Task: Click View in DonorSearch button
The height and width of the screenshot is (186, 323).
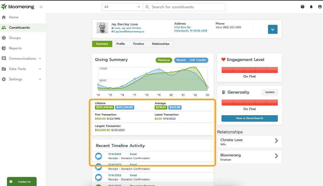Action: point(250,118)
